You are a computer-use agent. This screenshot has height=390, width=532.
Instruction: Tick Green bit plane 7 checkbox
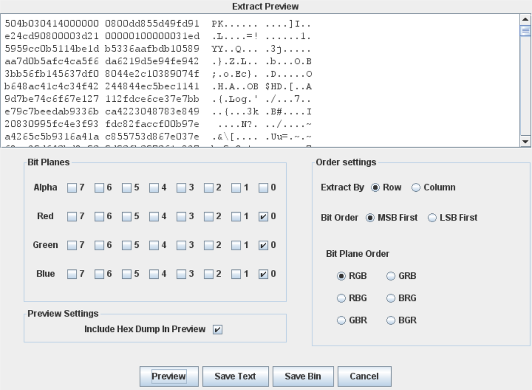point(72,245)
